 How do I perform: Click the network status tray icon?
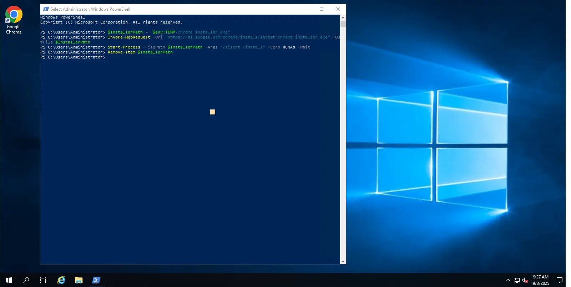pos(516,281)
